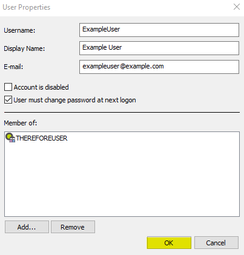The height and width of the screenshot is (255, 244).
Task: Uncheck the User must change password checkbox box
Action: click(x=8, y=100)
